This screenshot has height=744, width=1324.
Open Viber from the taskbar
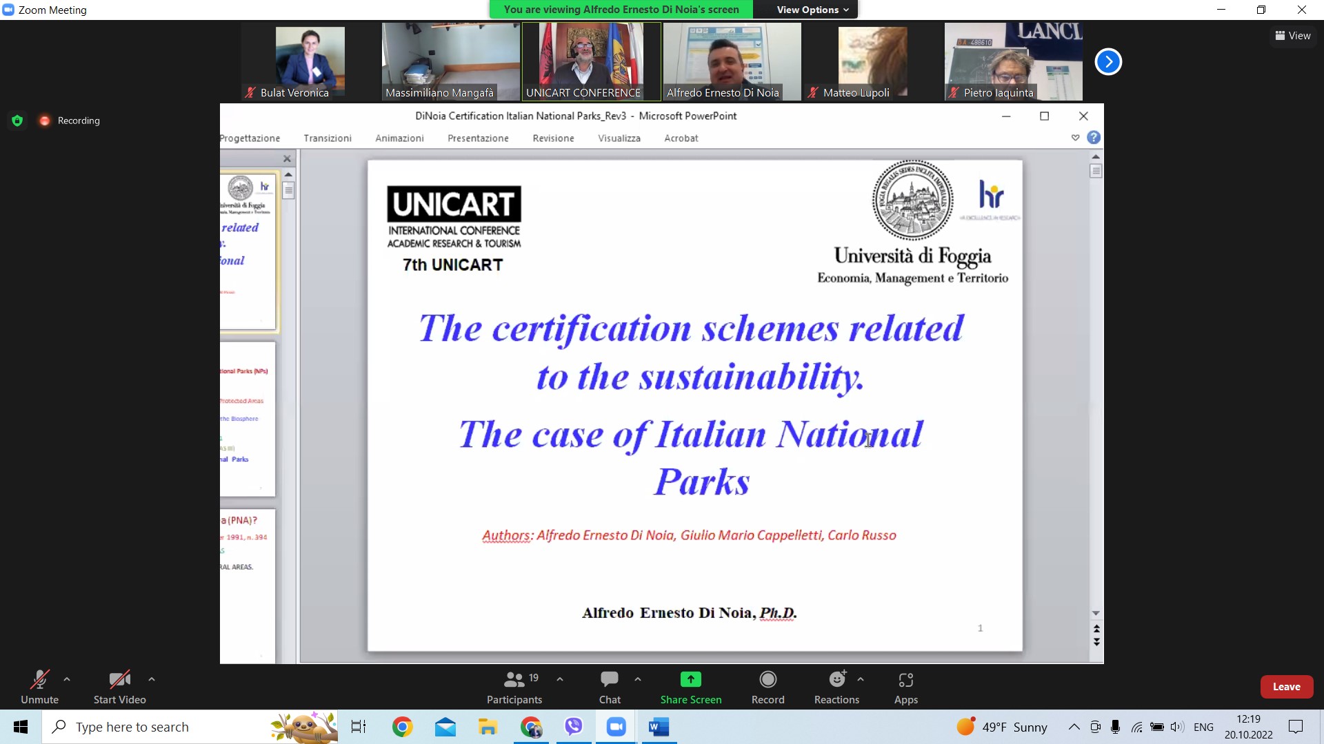pyautogui.click(x=574, y=727)
